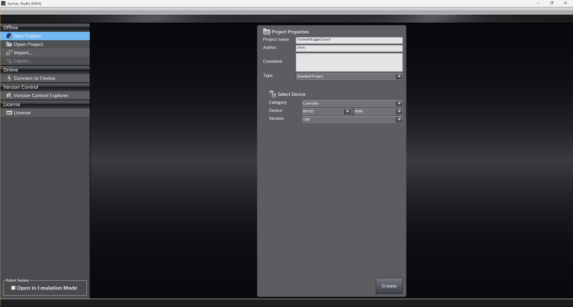Select the Standard Project type combo box
Screen dimensions: 573x307
click(x=349, y=76)
